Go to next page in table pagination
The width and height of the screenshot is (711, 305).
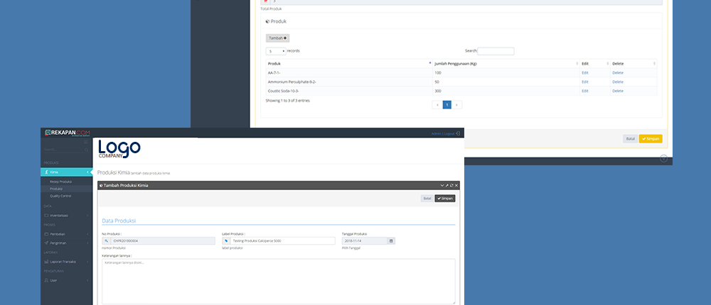(456, 104)
